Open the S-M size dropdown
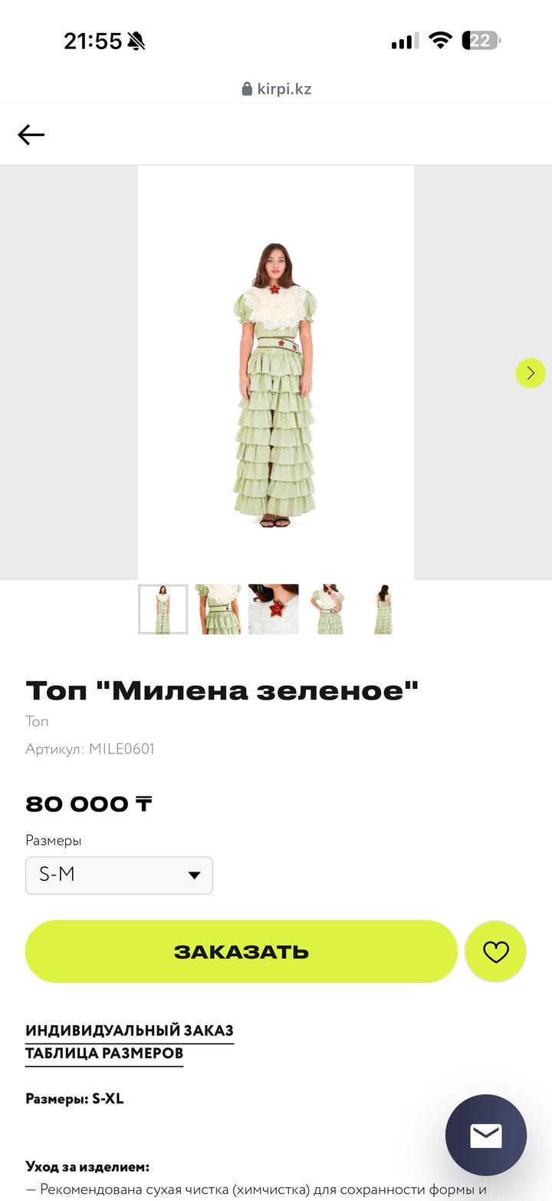Screen dimensions: 552x1201 pos(119,875)
